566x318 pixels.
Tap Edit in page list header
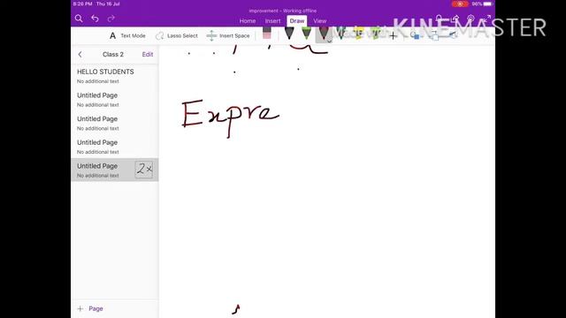148,55
